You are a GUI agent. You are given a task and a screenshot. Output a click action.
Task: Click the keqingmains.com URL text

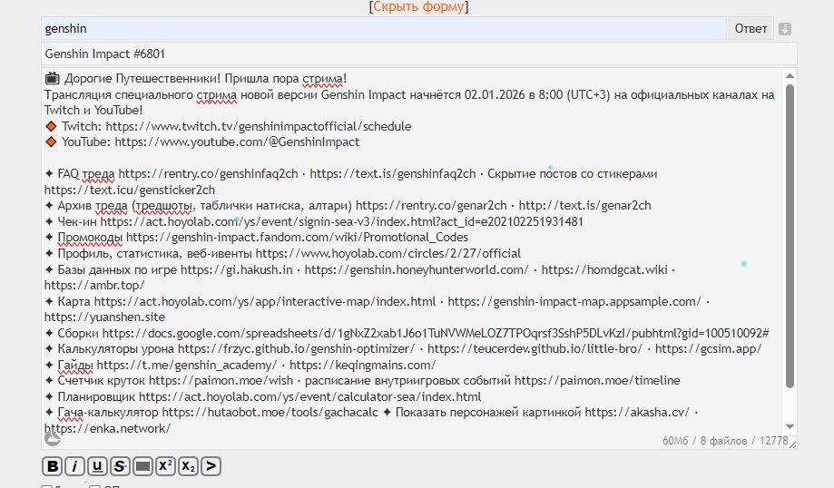click(363, 366)
